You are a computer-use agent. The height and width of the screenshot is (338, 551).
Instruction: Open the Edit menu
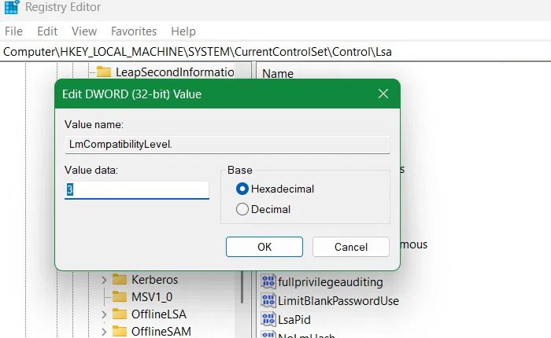(x=47, y=31)
